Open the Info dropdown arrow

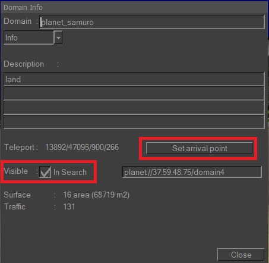(58, 37)
